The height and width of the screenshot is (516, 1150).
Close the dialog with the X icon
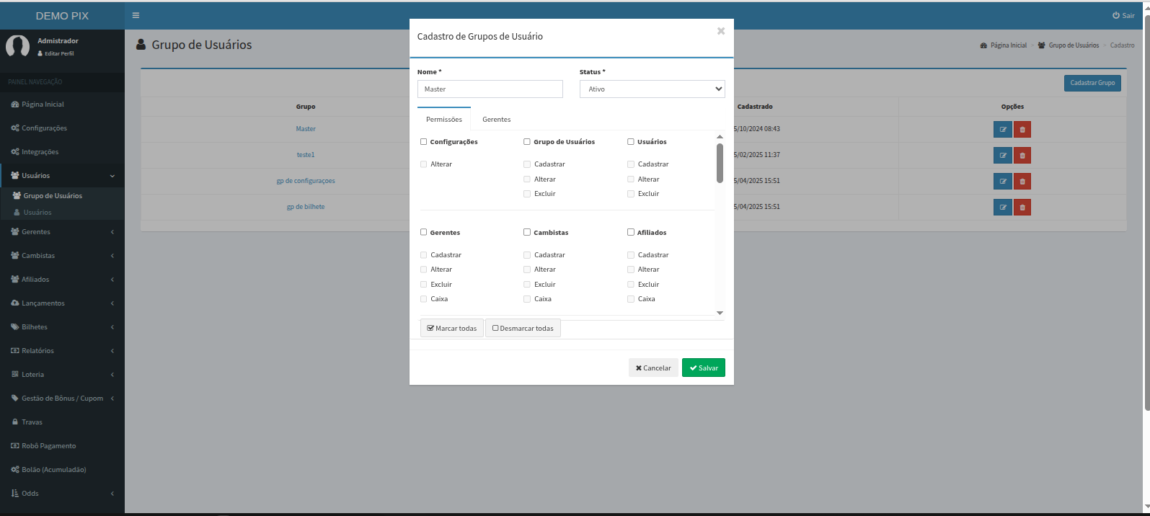(720, 31)
